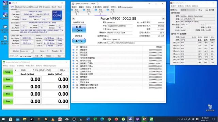Screen dimensions: 218x122
Task: Open the Graphics tab in CPU-Z
Action: point(47,7)
